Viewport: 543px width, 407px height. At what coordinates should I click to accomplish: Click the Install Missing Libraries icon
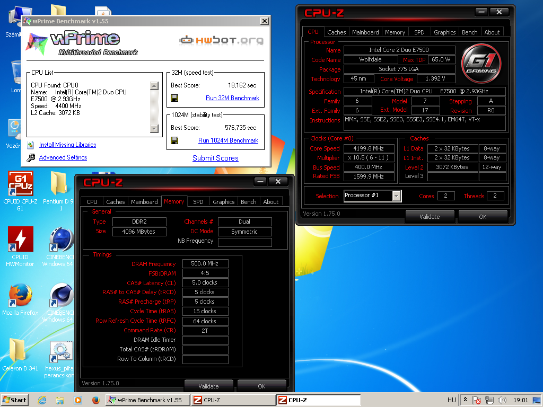coord(30,145)
